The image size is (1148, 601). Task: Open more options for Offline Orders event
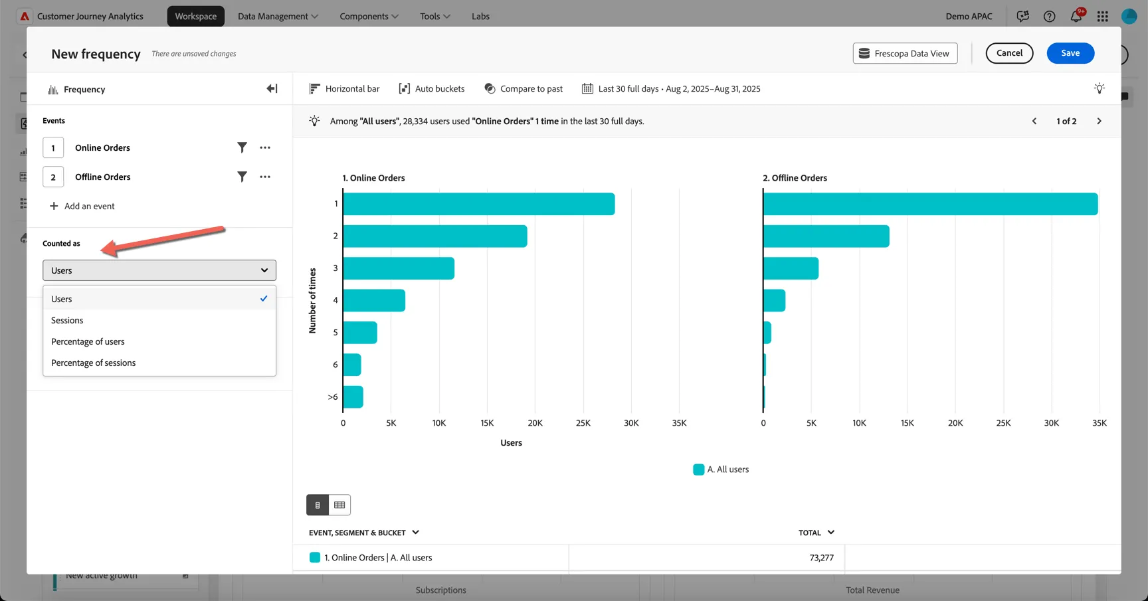[x=265, y=177]
